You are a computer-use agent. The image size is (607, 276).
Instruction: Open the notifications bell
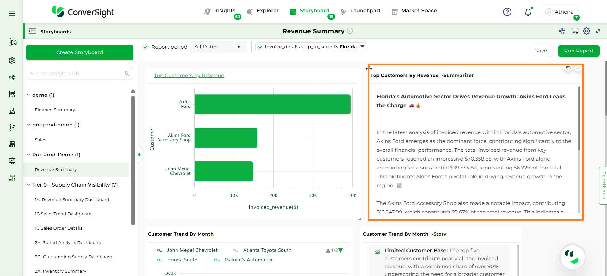click(528, 12)
